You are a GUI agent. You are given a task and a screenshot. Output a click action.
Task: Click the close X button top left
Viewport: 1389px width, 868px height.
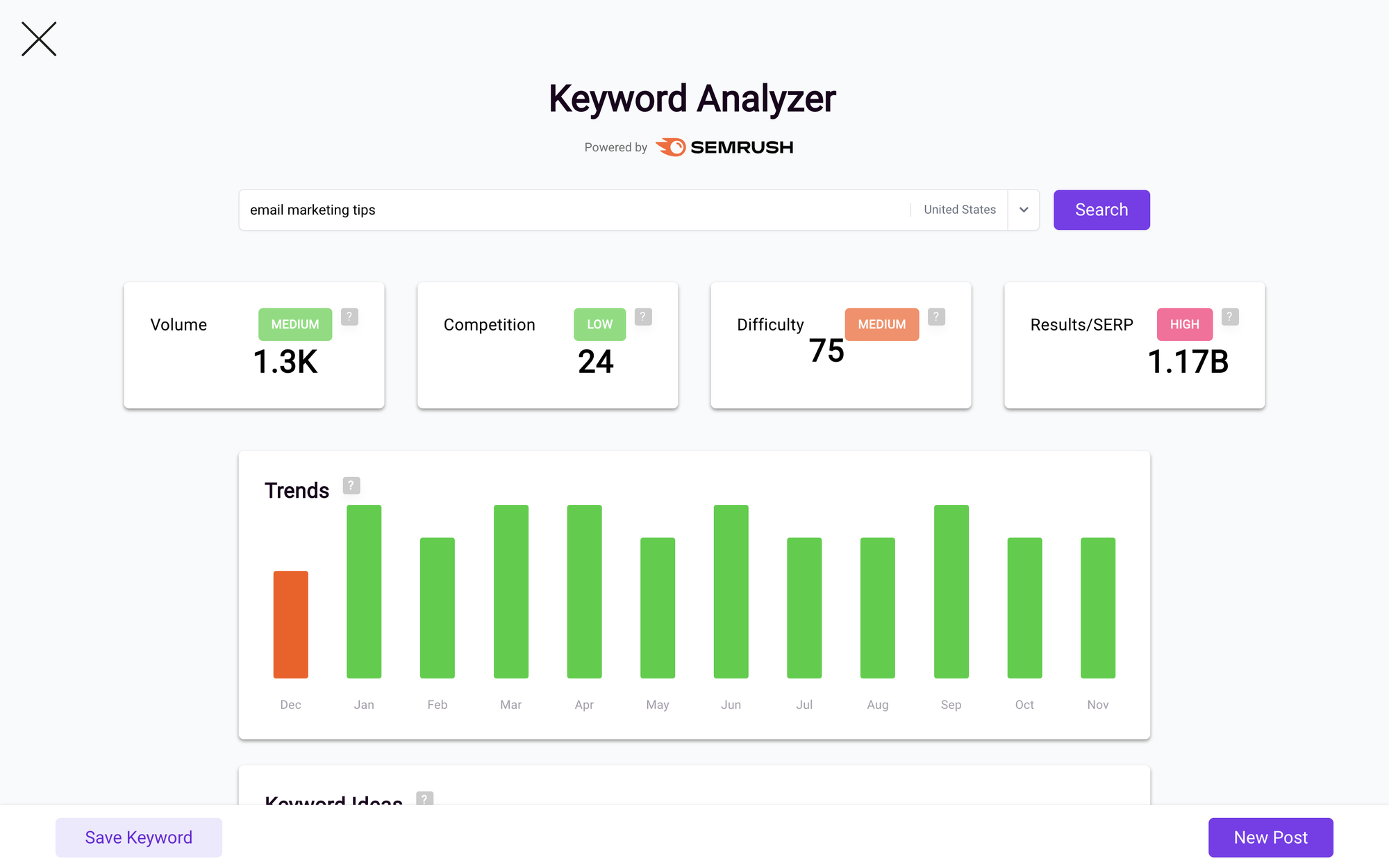(37, 39)
